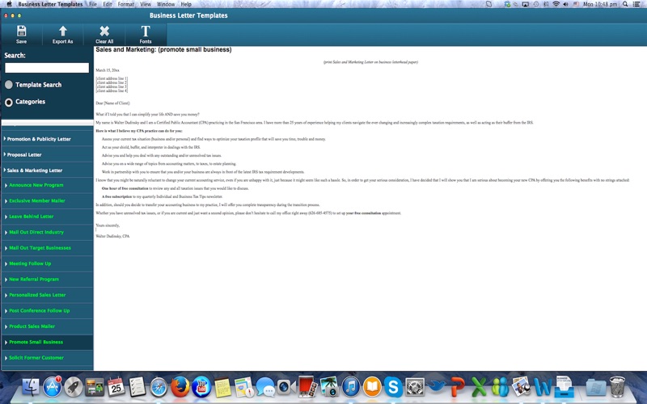Expand the Announce New Program item

click(47, 186)
